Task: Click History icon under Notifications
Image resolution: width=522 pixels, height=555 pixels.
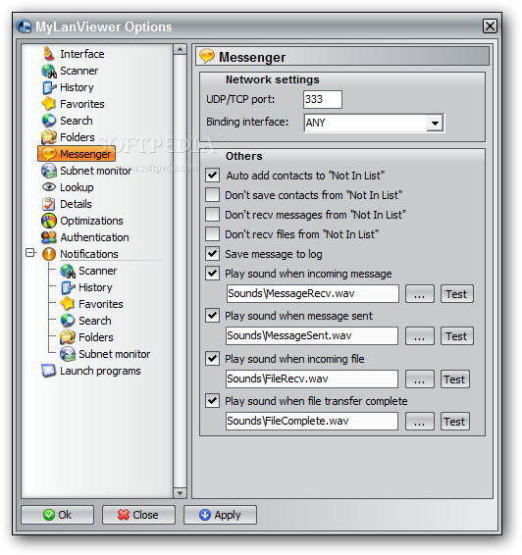Action: pyautogui.click(x=68, y=287)
